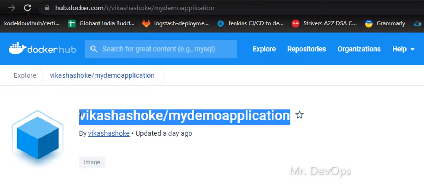The height and width of the screenshot is (195, 424).
Task: Open Repositories in the top navigation
Action: (307, 49)
